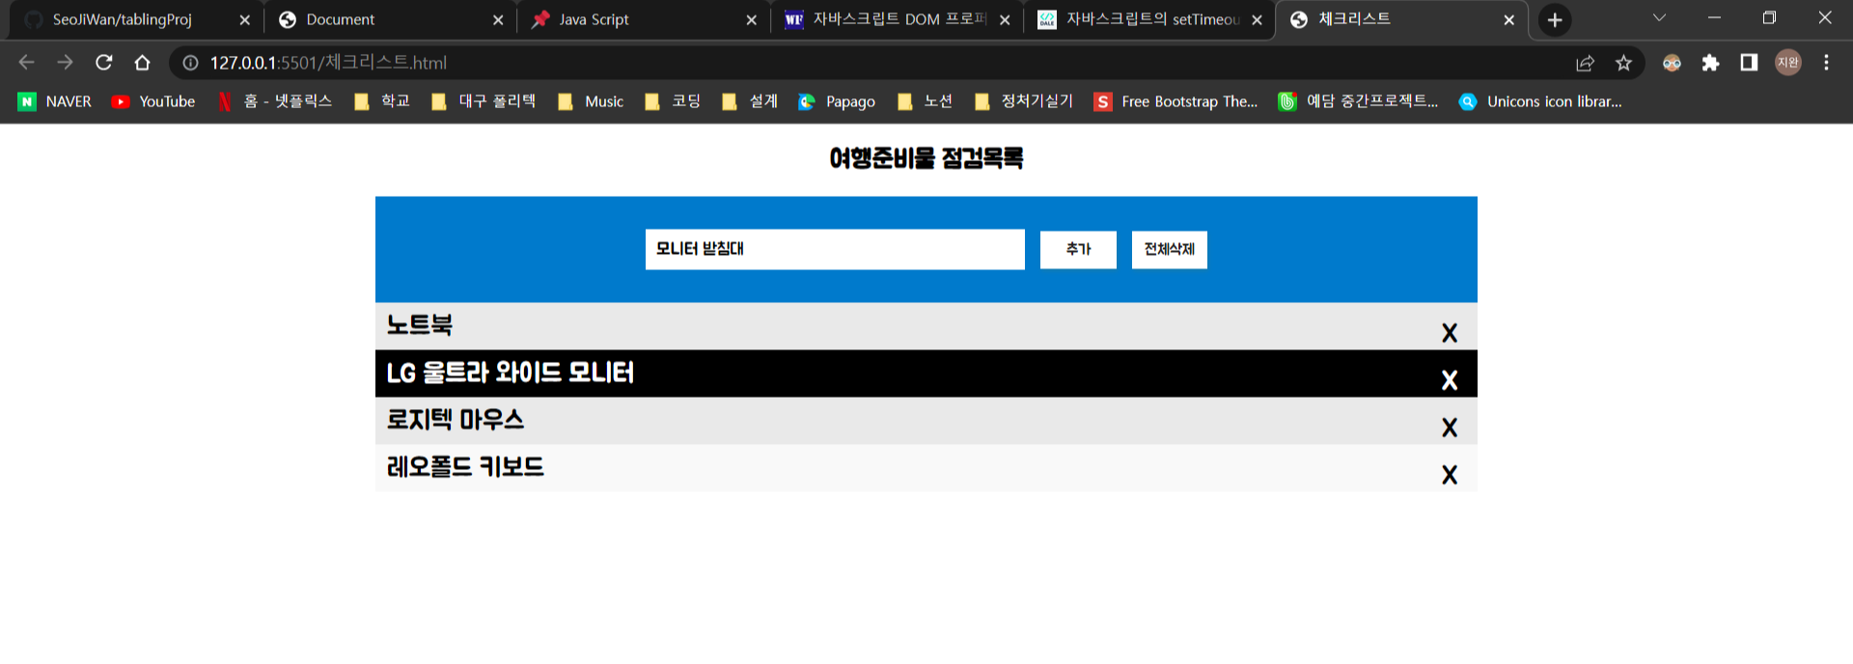Switch to the 자바스크립트 DOM tab

[x=899, y=19]
